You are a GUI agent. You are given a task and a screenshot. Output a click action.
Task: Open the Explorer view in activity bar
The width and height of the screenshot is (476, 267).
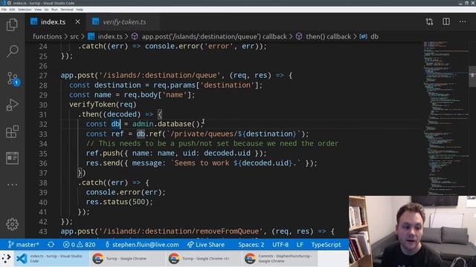point(12,24)
